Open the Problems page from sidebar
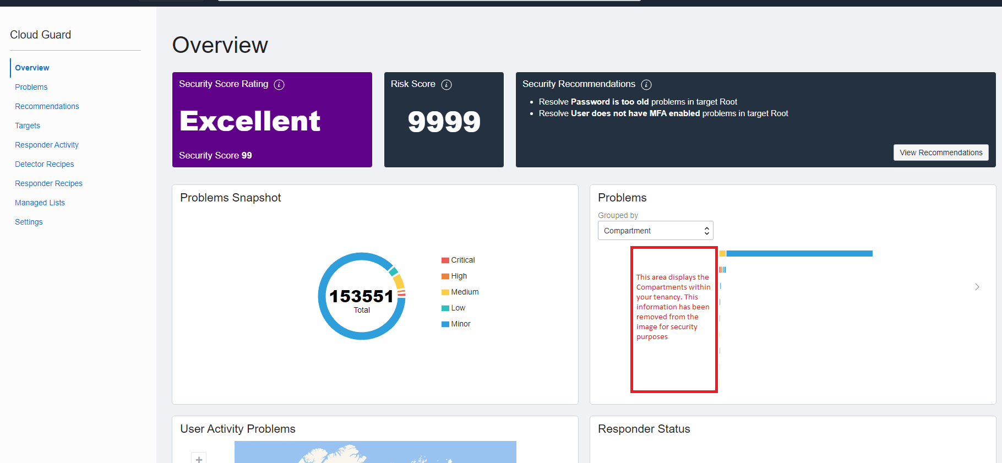This screenshot has height=463, width=1002. click(31, 87)
